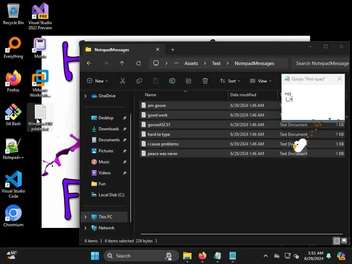Open Fun folder in navigation pane
Screen dimensions: 352x264
[x=102, y=184]
